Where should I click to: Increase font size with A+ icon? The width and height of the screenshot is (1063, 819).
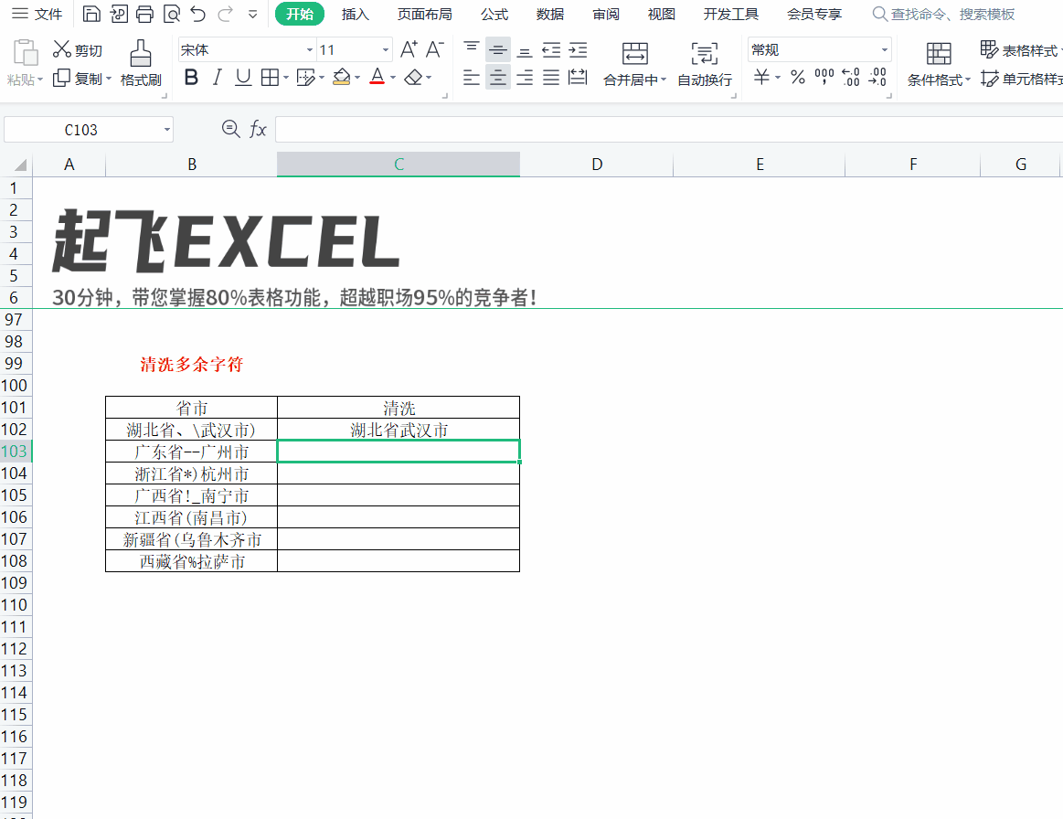(x=409, y=49)
